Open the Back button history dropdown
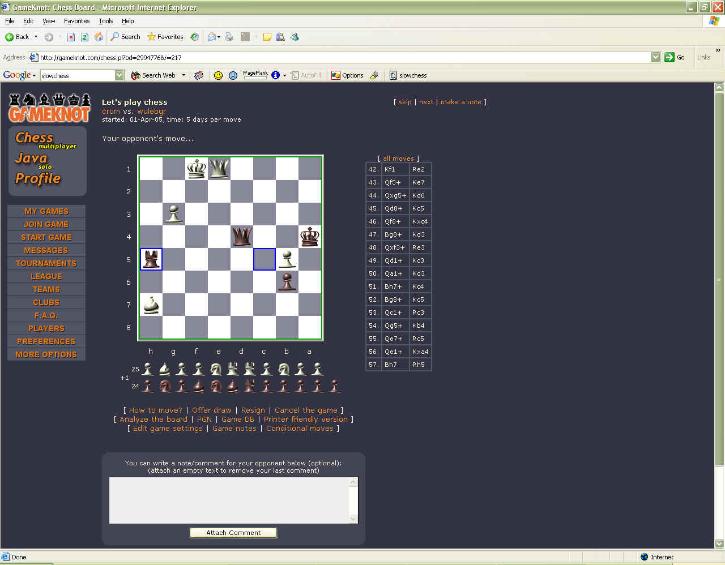The width and height of the screenshot is (725, 565). point(36,37)
